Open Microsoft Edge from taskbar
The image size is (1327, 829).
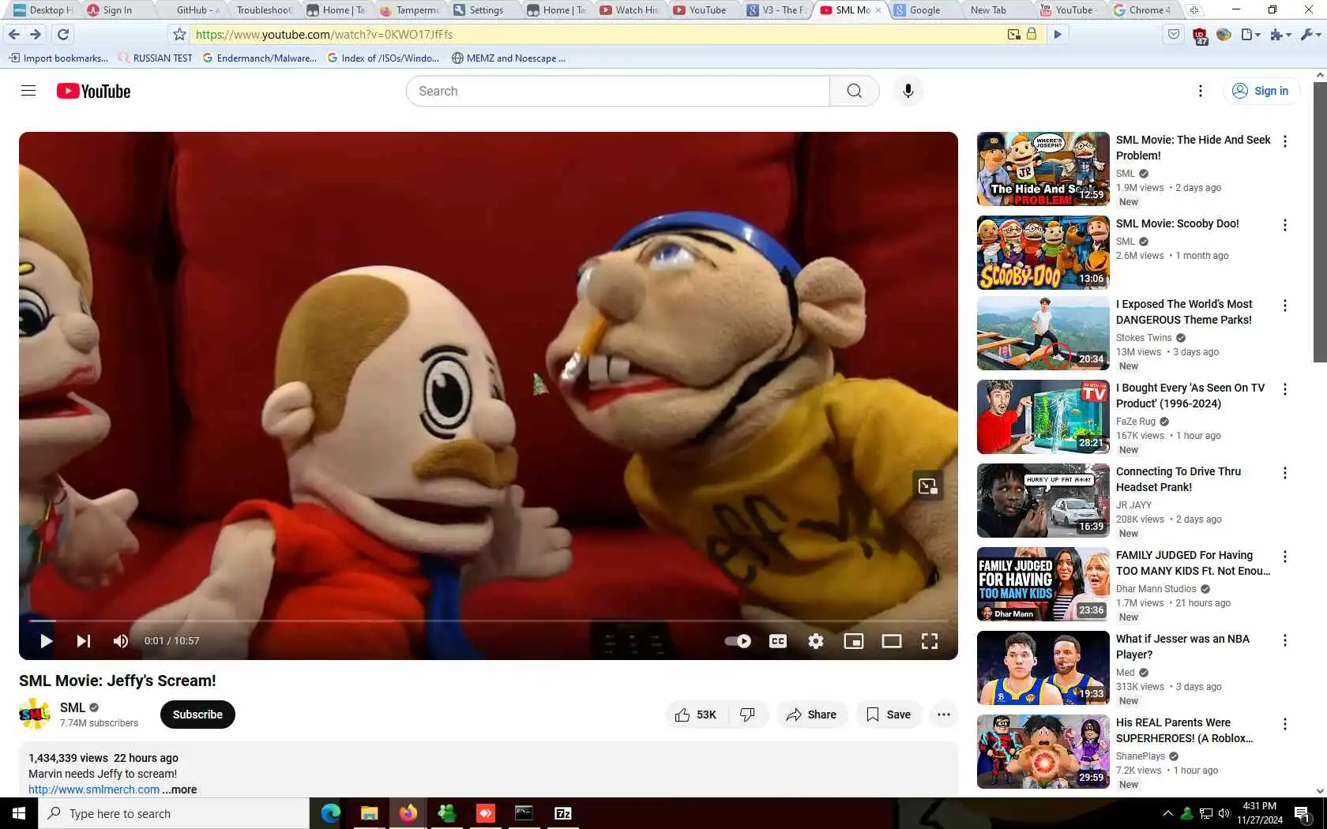click(x=330, y=813)
